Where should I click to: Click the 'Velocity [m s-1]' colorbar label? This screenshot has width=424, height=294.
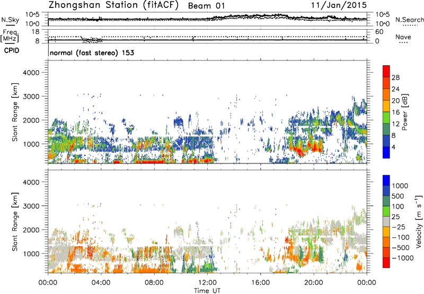(418, 221)
